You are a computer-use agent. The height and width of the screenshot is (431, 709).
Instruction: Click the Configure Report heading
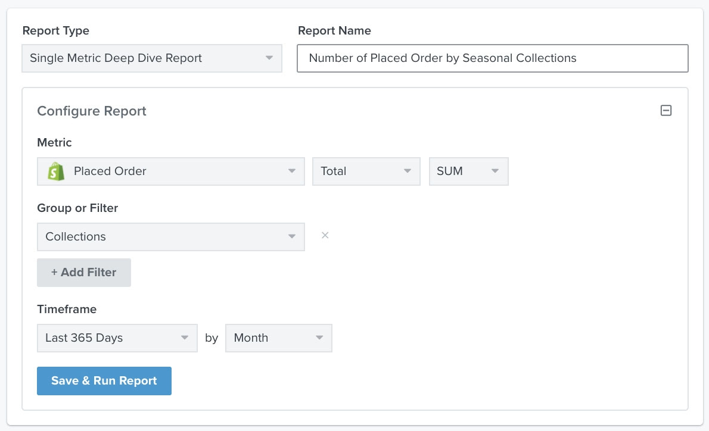tap(92, 111)
